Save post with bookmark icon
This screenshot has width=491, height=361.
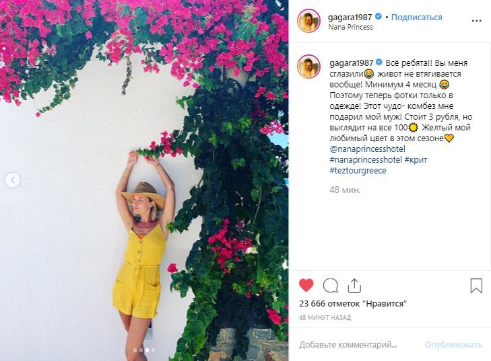tap(476, 286)
